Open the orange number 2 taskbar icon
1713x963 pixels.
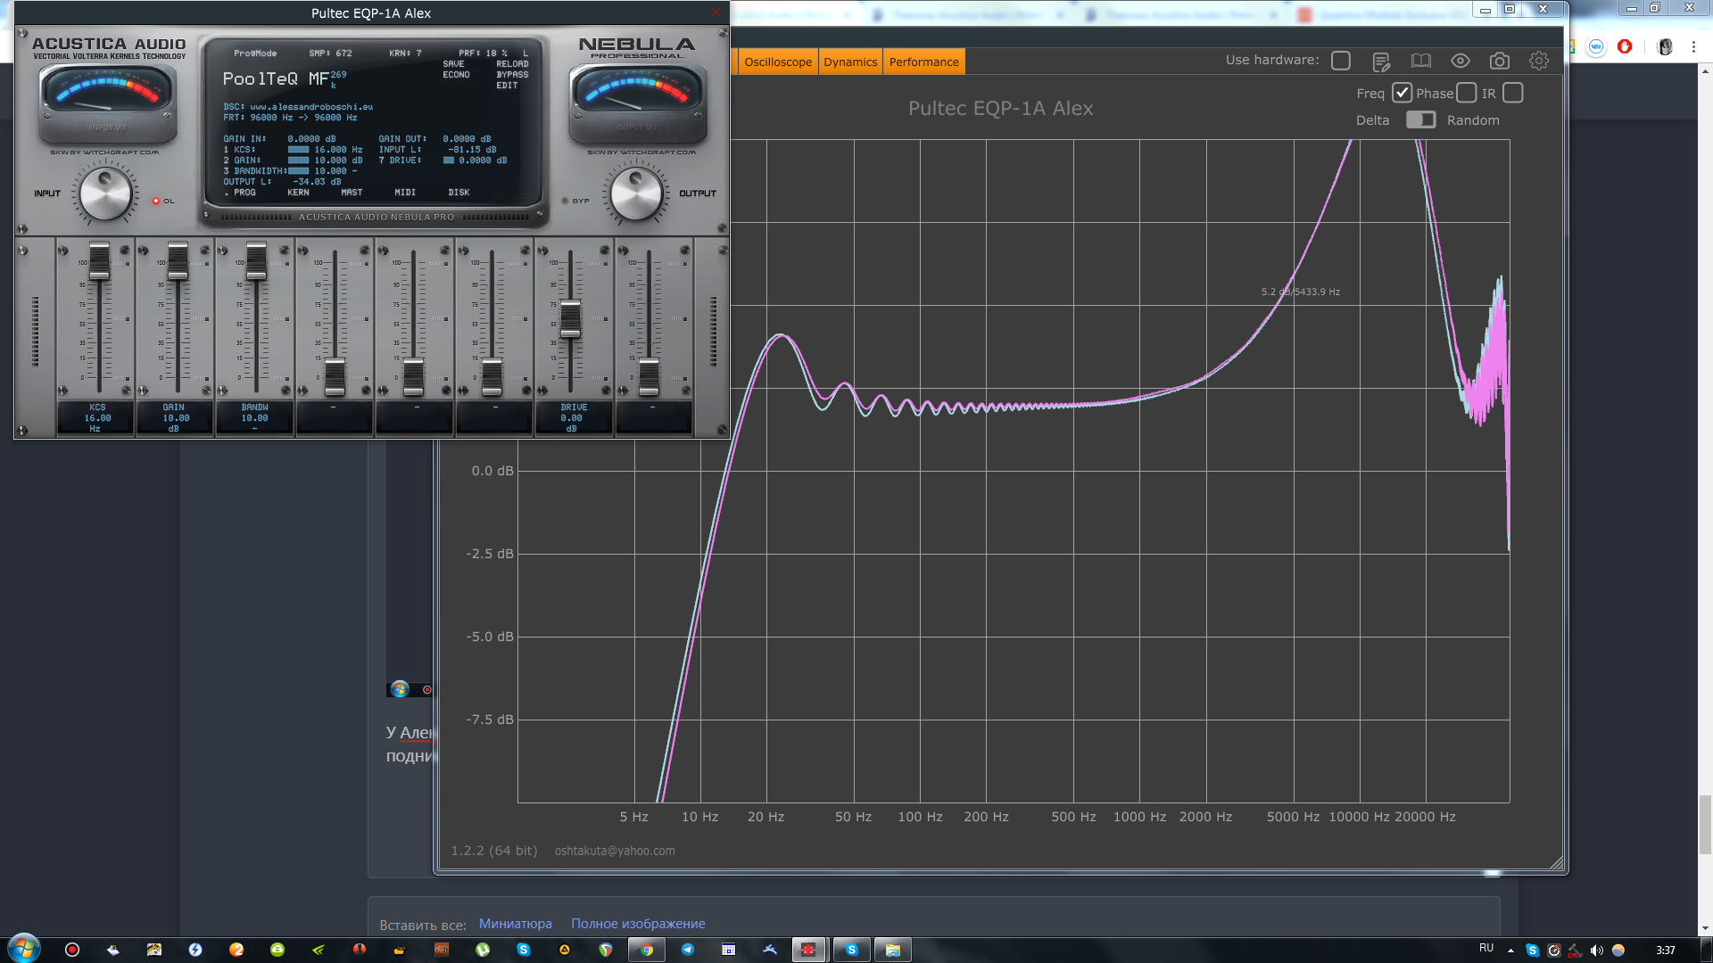point(236,950)
